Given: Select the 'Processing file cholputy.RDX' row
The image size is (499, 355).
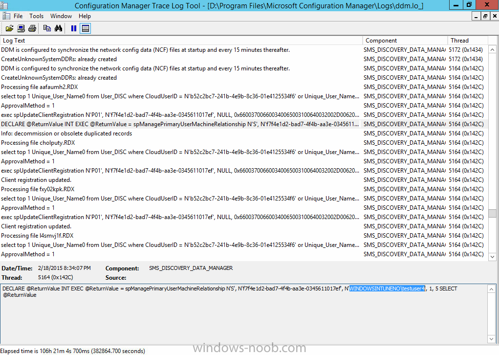Looking at the screenshot, I should pyautogui.click(x=244, y=143).
